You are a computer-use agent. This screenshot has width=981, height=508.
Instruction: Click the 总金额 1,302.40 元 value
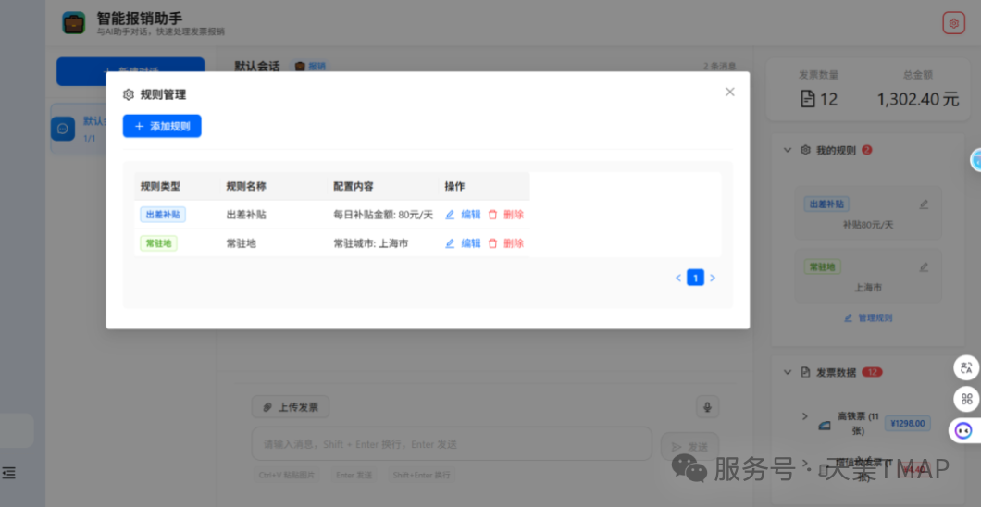[918, 99]
